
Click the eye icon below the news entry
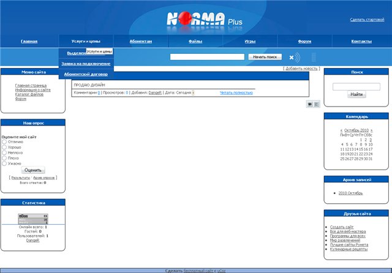click(x=311, y=104)
